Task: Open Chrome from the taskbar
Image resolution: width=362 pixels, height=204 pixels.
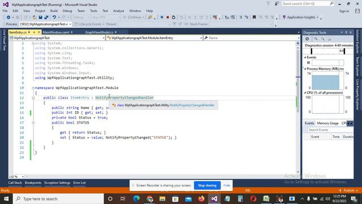Action: click(149, 199)
